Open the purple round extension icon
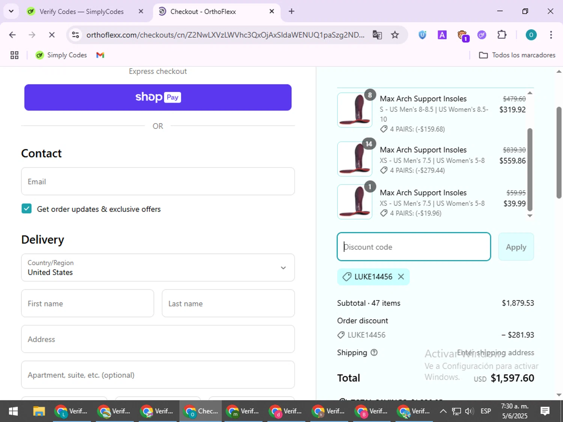The image size is (563, 422). [x=482, y=35]
